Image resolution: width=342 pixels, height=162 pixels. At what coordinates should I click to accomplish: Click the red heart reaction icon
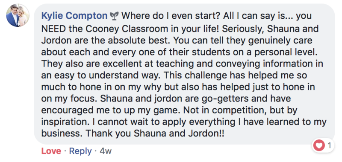coord(319,145)
